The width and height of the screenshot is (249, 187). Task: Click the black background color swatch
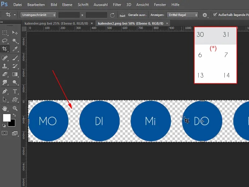pyautogui.click(x=13, y=124)
